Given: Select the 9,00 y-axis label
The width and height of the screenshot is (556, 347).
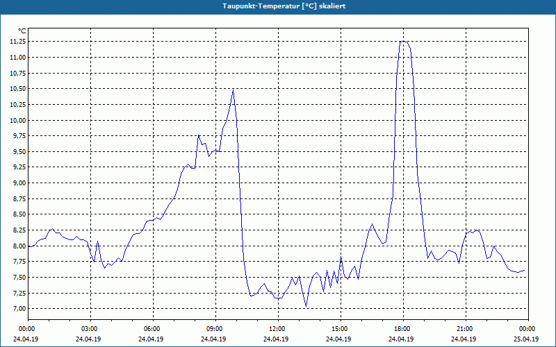Looking at the screenshot, I should [x=19, y=183].
